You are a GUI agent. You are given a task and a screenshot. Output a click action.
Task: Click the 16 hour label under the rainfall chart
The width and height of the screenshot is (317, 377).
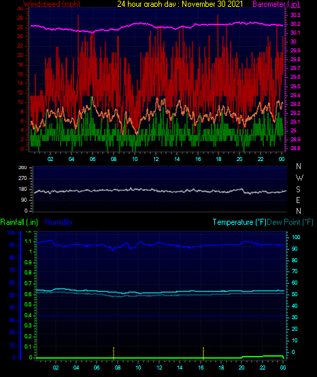tap(201, 367)
